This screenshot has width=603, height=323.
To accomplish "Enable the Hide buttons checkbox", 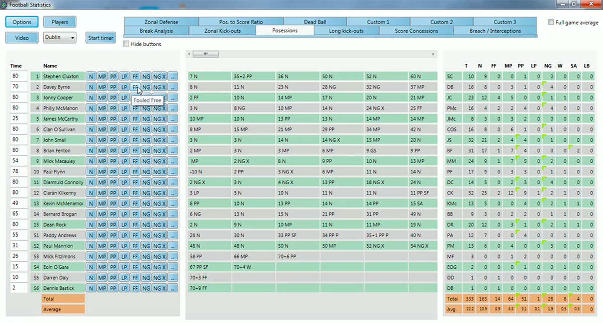I will coord(126,44).
